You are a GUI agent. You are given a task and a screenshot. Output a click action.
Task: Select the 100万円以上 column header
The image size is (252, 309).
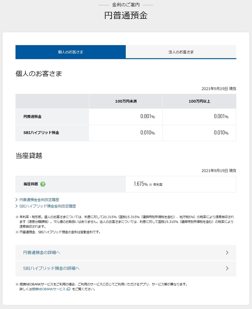tap(199, 101)
